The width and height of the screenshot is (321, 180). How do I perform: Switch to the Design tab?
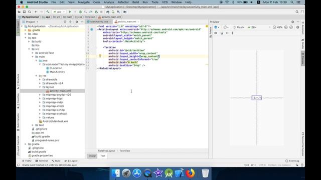click(x=92, y=156)
